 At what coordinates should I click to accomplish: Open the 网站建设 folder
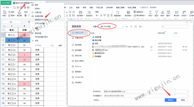click(97, 56)
